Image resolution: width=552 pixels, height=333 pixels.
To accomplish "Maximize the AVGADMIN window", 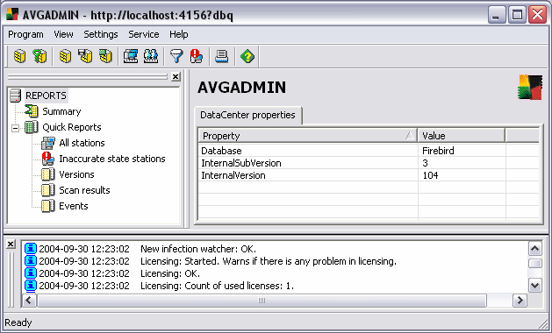I will tap(517, 15).
